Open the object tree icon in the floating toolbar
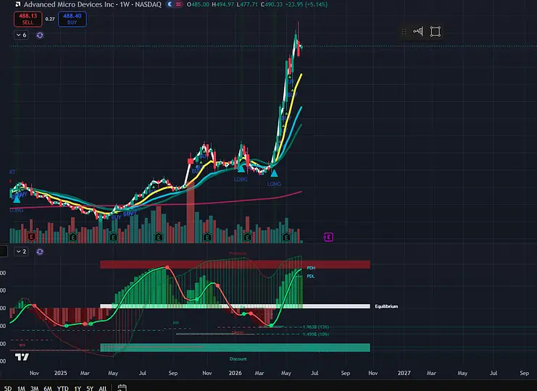The width and height of the screenshot is (537, 391). coord(418,31)
